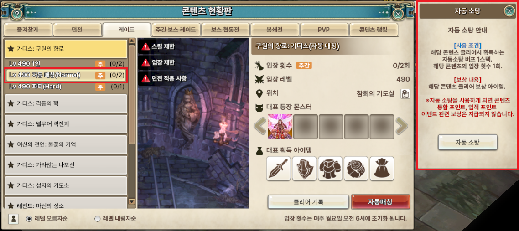Select Lv 490 파티(Hard) entry
Image resolution: width=519 pixels, height=231 pixels.
tap(66, 87)
